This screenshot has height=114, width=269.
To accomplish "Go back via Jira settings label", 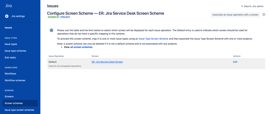I will [x=18, y=16].
